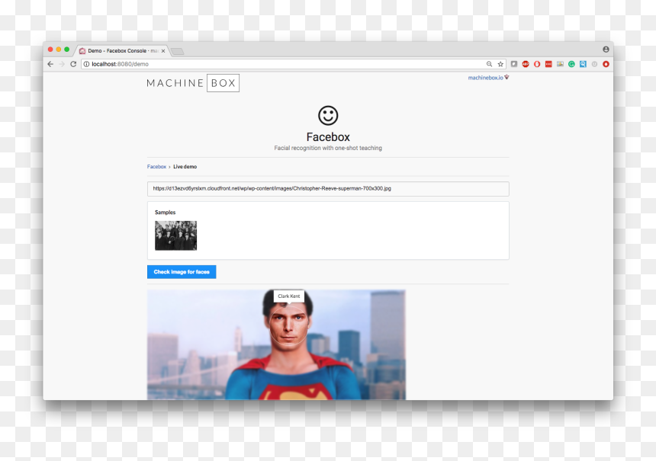The height and width of the screenshot is (461, 656).
Task: Open the blue magnifier extension icon
Action: [583, 64]
